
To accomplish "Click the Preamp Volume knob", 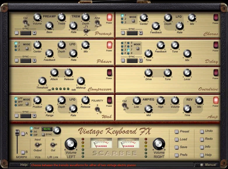I will [x=37, y=17].
